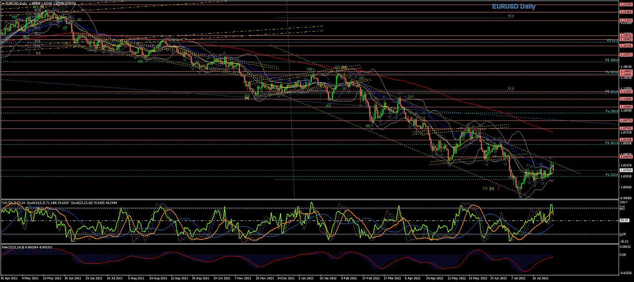
Task: Click the 50.0 retracement label near top
Action: tap(511, 16)
